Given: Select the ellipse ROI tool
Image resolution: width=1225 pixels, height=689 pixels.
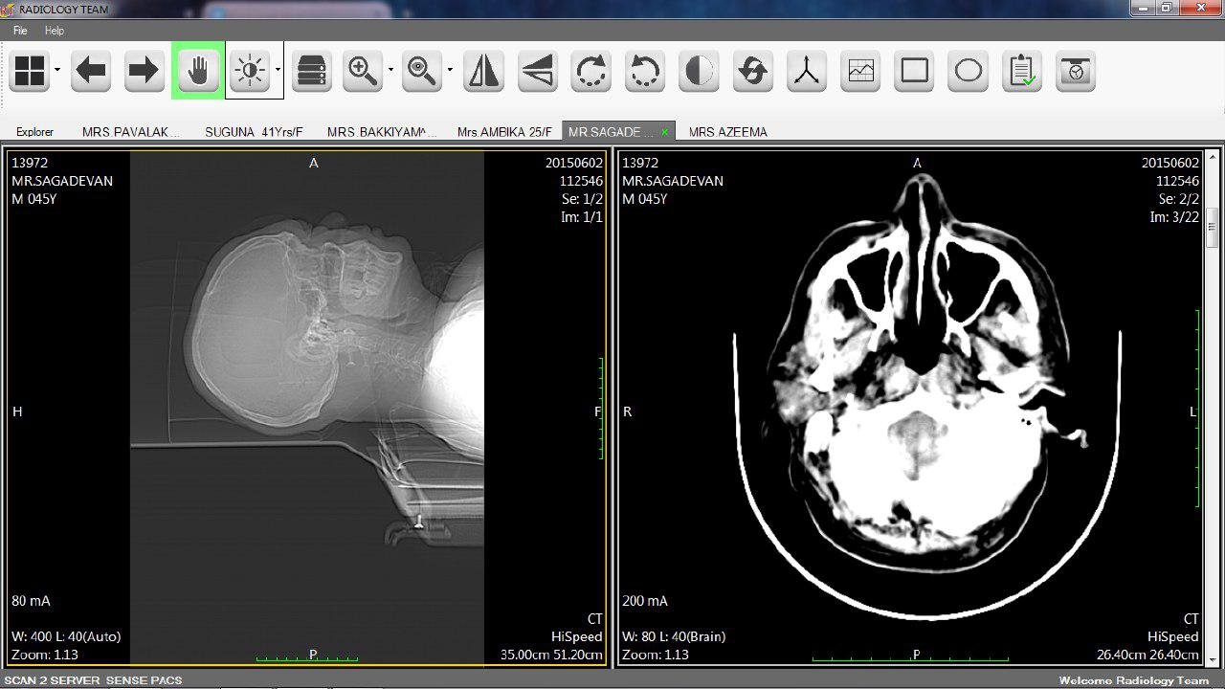Looking at the screenshot, I should click(969, 71).
